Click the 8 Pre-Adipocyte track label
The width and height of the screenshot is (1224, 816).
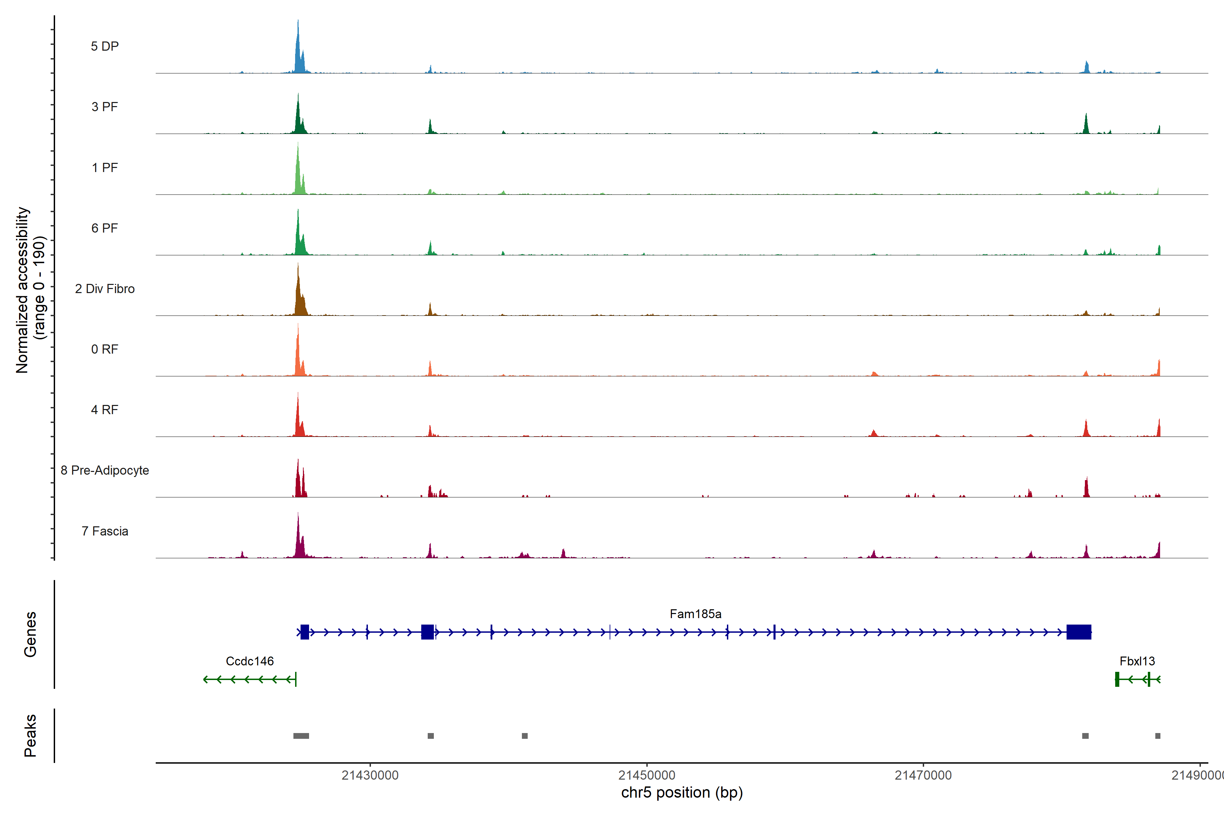point(105,471)
